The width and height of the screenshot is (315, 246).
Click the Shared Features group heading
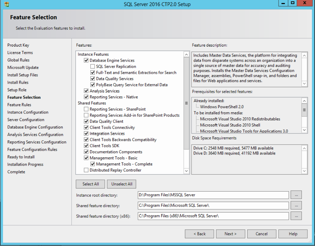coord(92,103)
